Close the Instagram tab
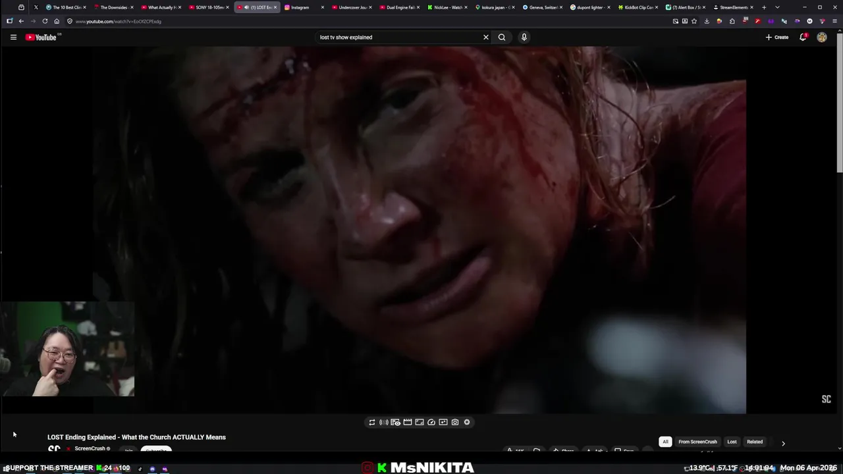The height and width of the screenshot is (474, 843). [x=323, y=7]
